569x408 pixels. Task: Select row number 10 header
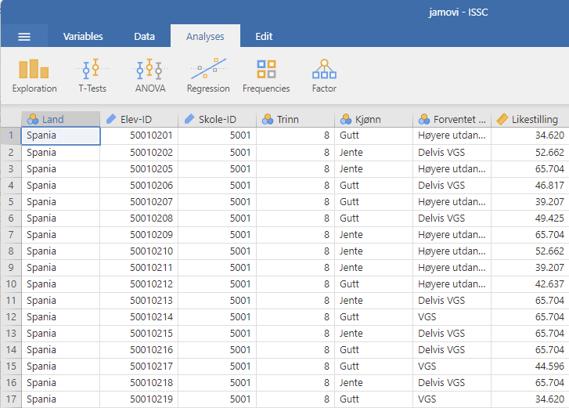(10, 284)
